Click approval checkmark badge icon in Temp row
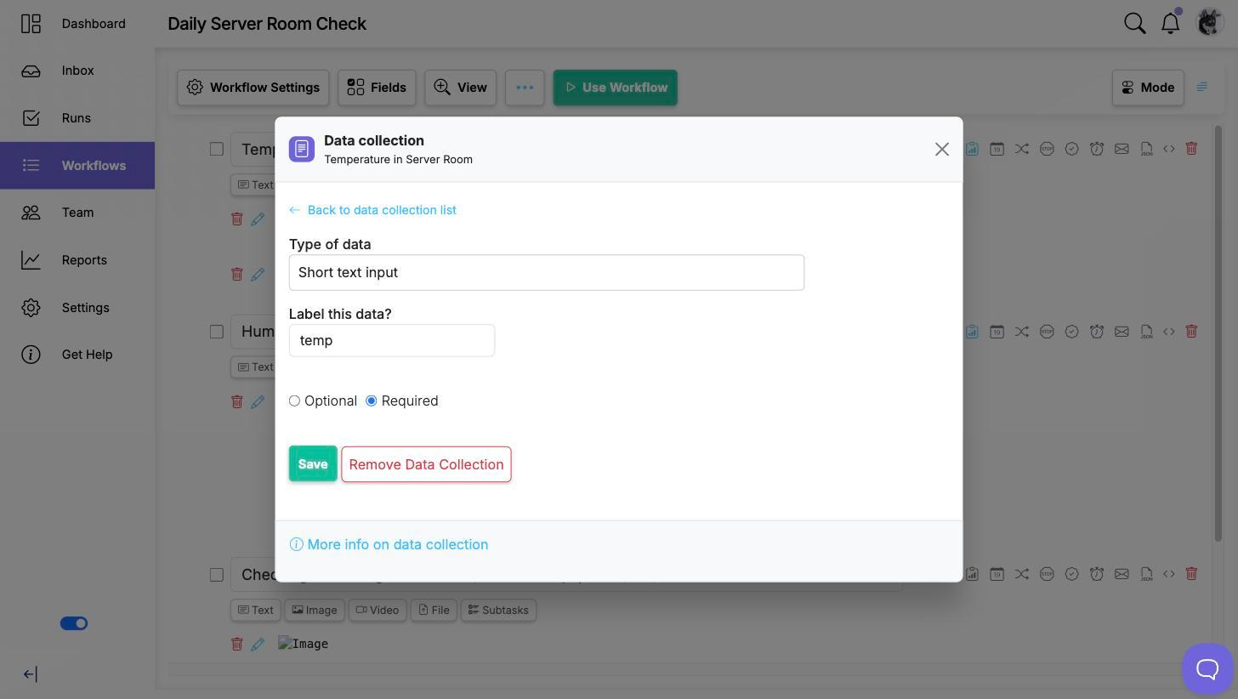Screen dimensions: 1238x699 pos(1072,149)
